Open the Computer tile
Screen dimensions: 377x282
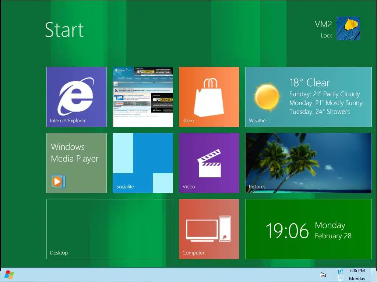(x=209, y=229)
